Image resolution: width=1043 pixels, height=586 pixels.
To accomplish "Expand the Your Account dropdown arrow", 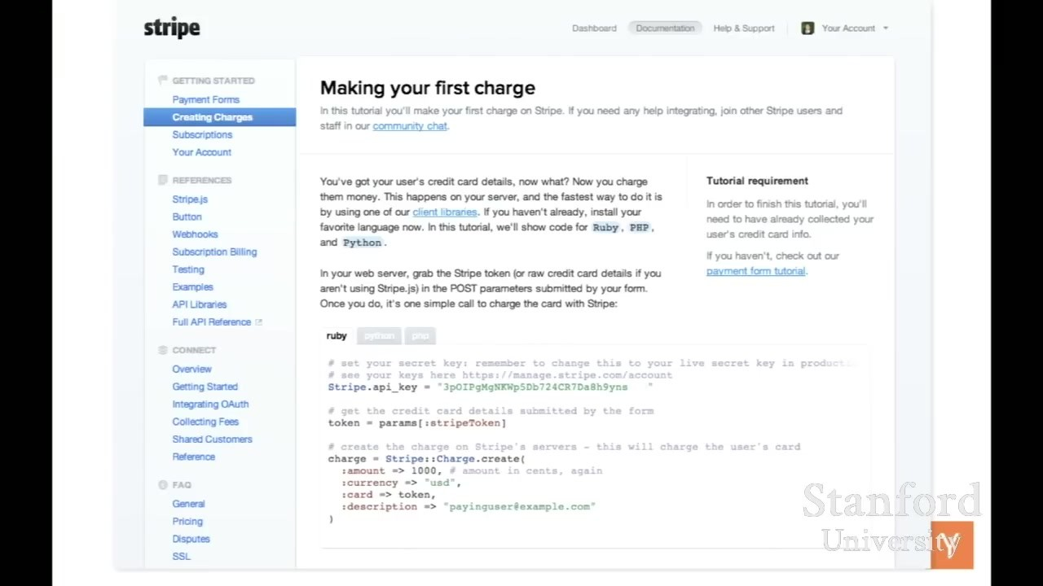I will pos(886,28).
